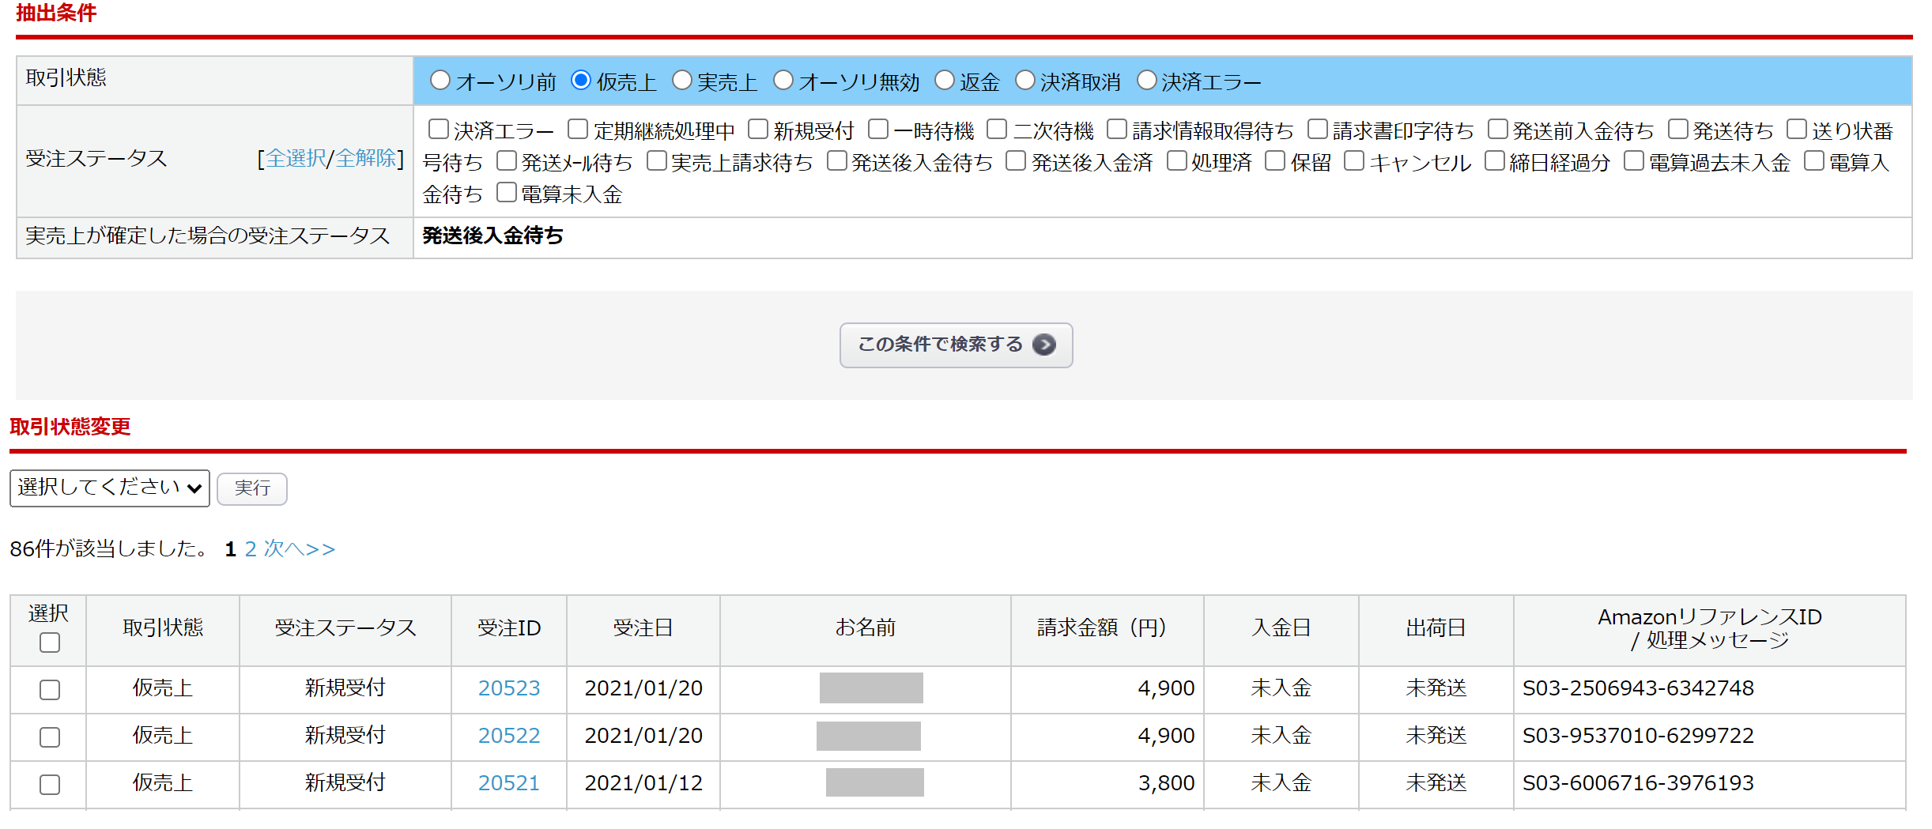Click the 次へ>> pagination link

[x=300, y=549]
